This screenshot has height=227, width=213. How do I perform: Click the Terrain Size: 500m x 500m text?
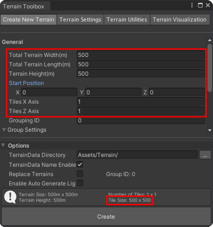pos(48,194)
